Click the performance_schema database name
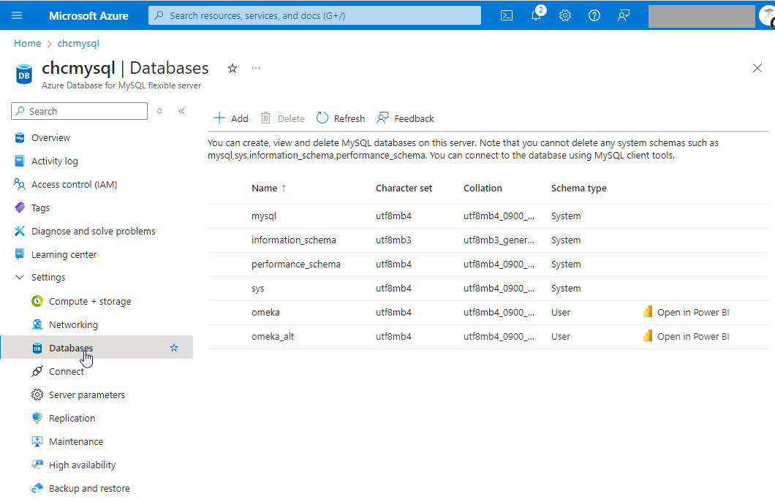The width and height of the screenshot is (775, 499). point(296,264)
